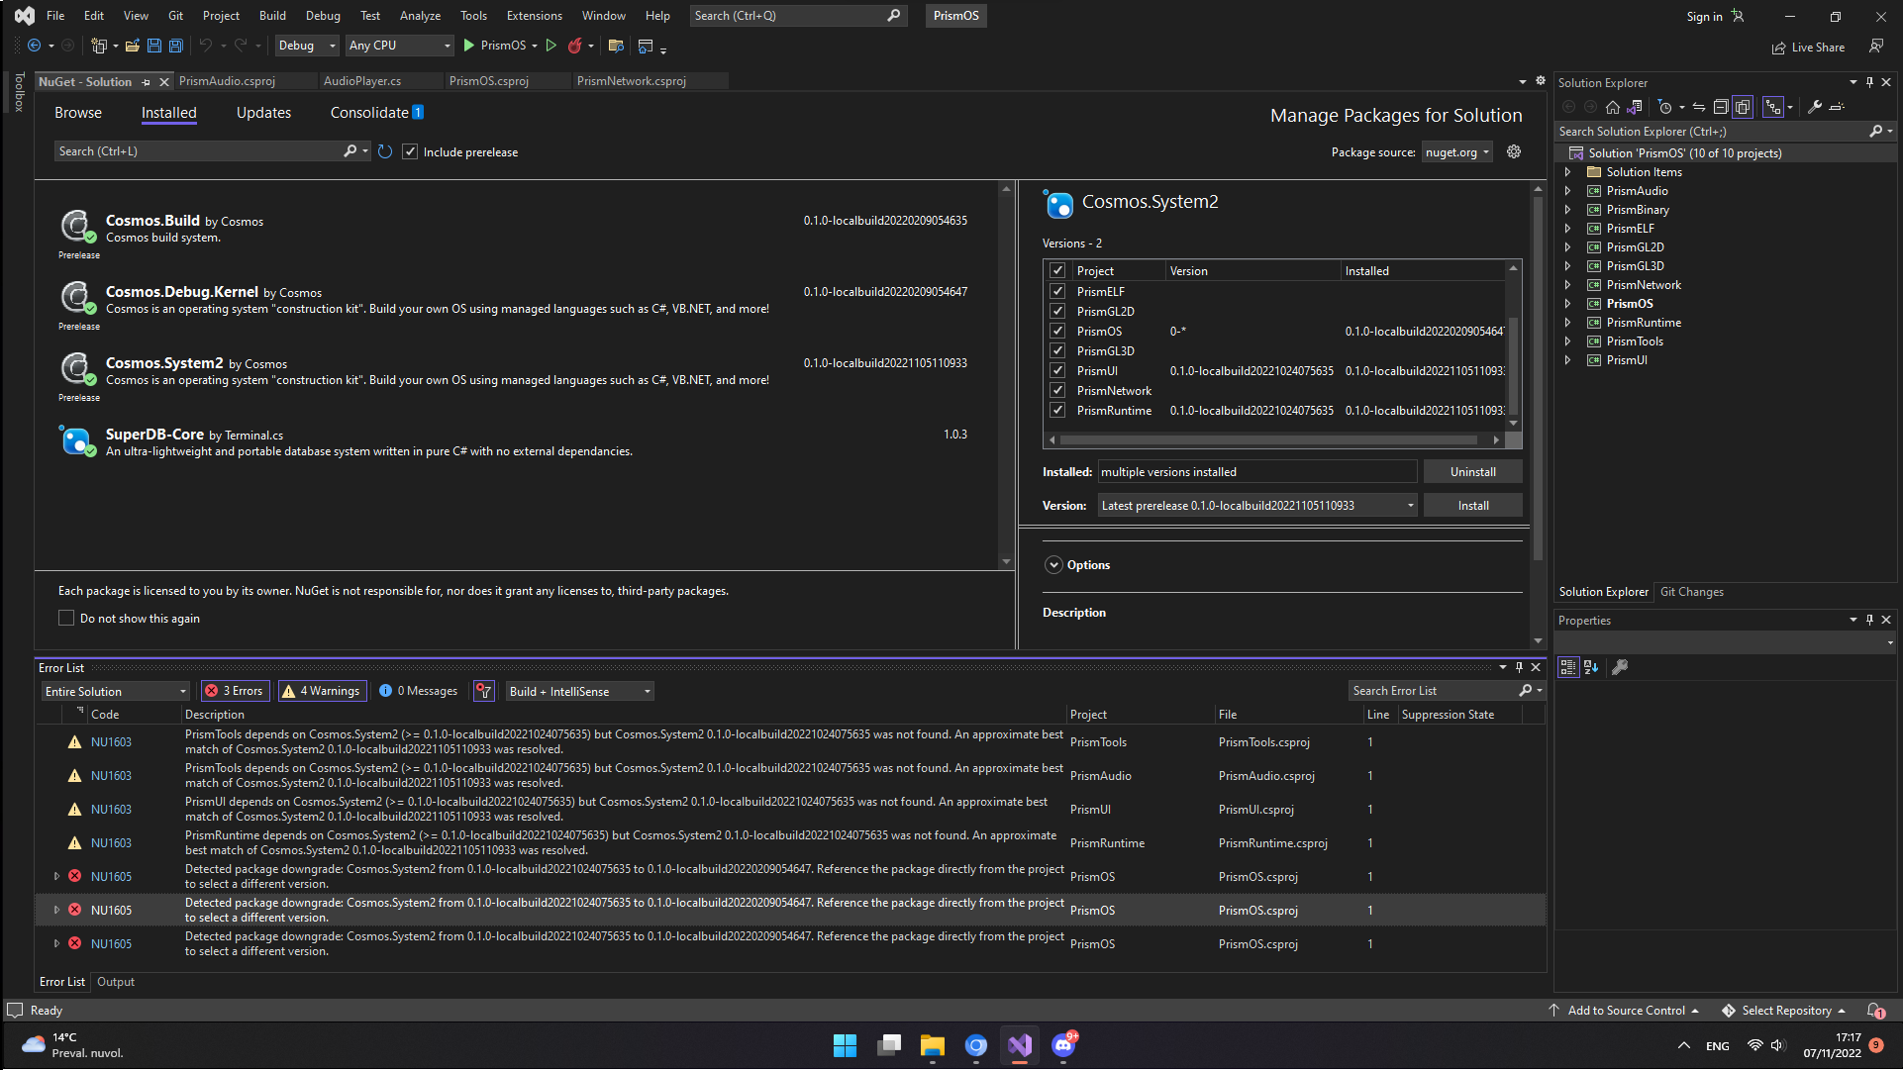Image resolution: width=1903 pixels, height=1070 pixels.
Task: Open the Package source dropdown
Action: tap(1456, 151)
